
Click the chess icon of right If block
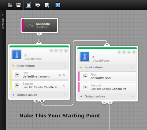click(x=85, y=56)
